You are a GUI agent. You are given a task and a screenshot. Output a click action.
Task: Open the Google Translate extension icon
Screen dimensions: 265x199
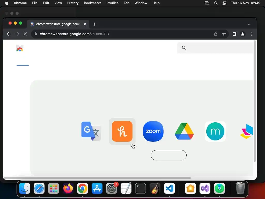coord(91,131)
